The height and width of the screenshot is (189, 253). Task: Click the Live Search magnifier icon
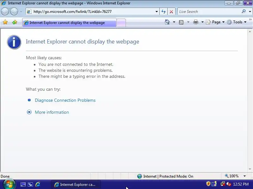pos(244,11)
